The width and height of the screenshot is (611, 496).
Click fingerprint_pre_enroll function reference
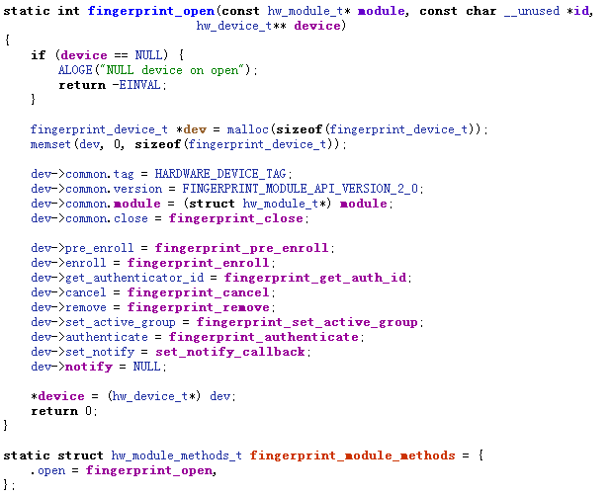[241, 248]
